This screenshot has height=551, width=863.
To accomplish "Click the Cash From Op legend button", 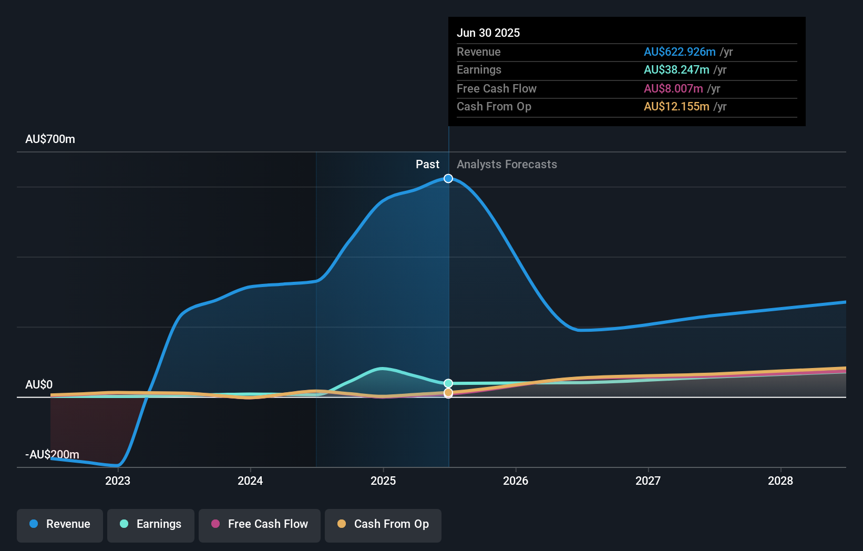I will click(x=383, y=525).
